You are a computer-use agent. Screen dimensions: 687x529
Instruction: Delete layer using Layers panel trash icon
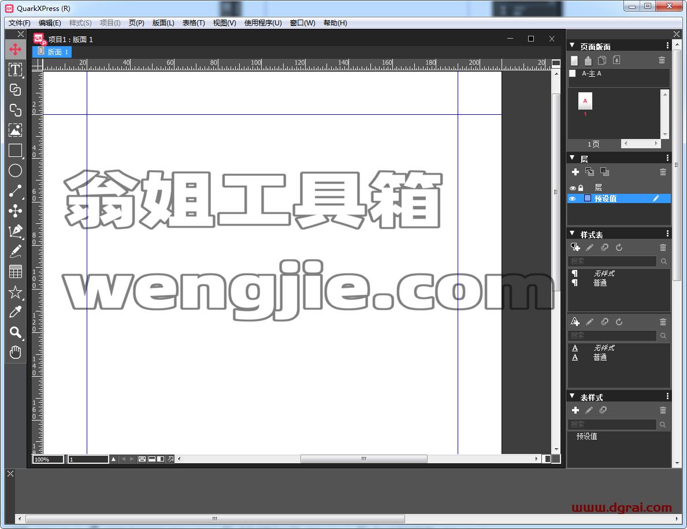(x=663, y=172)
